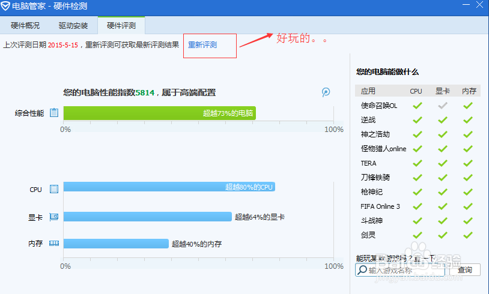The height and width of the screenshot is (294, 489).
Task: Click the 逆战 game name
Action: pos(368,120)
